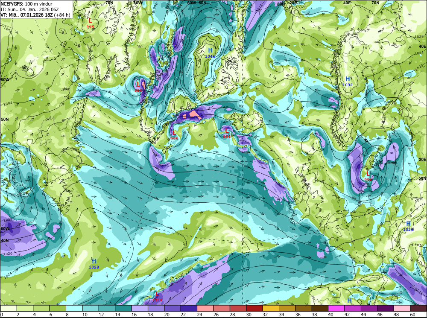Click the "40N" latitude label
Screen dimensions: 427x318
click(5, 241)
